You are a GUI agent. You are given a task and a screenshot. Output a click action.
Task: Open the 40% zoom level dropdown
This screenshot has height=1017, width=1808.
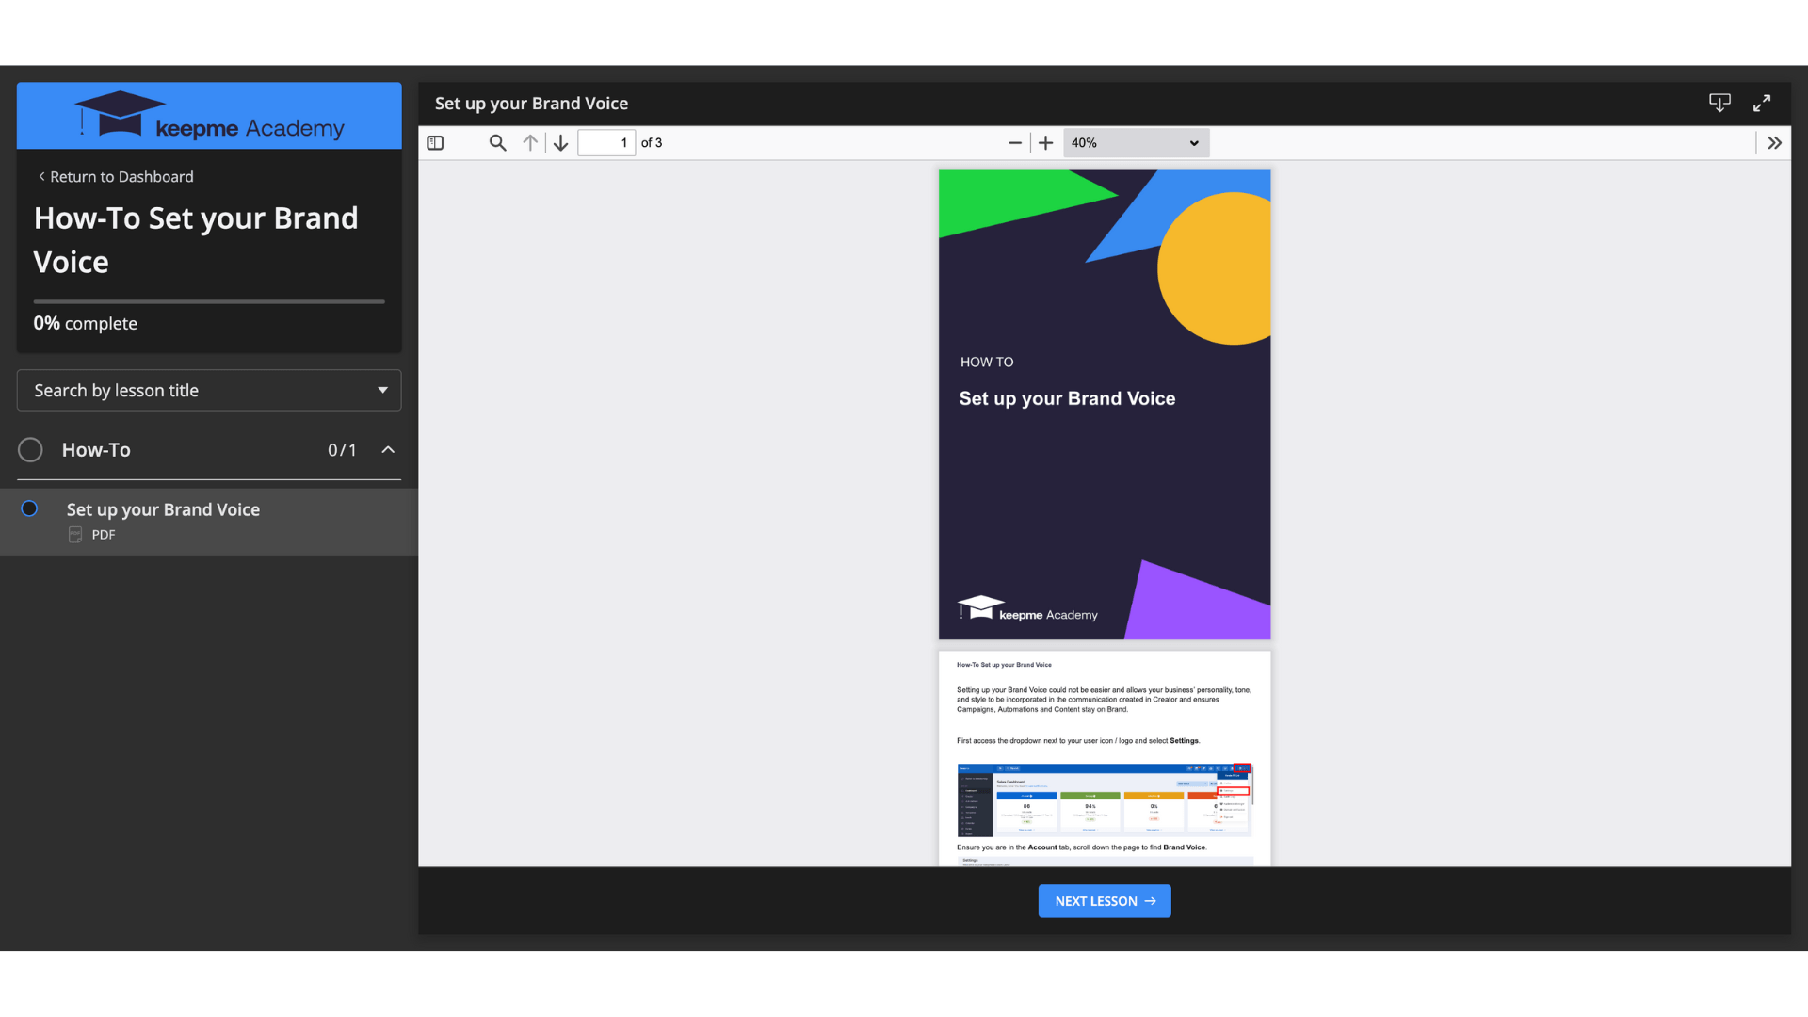click(1135, 143)
